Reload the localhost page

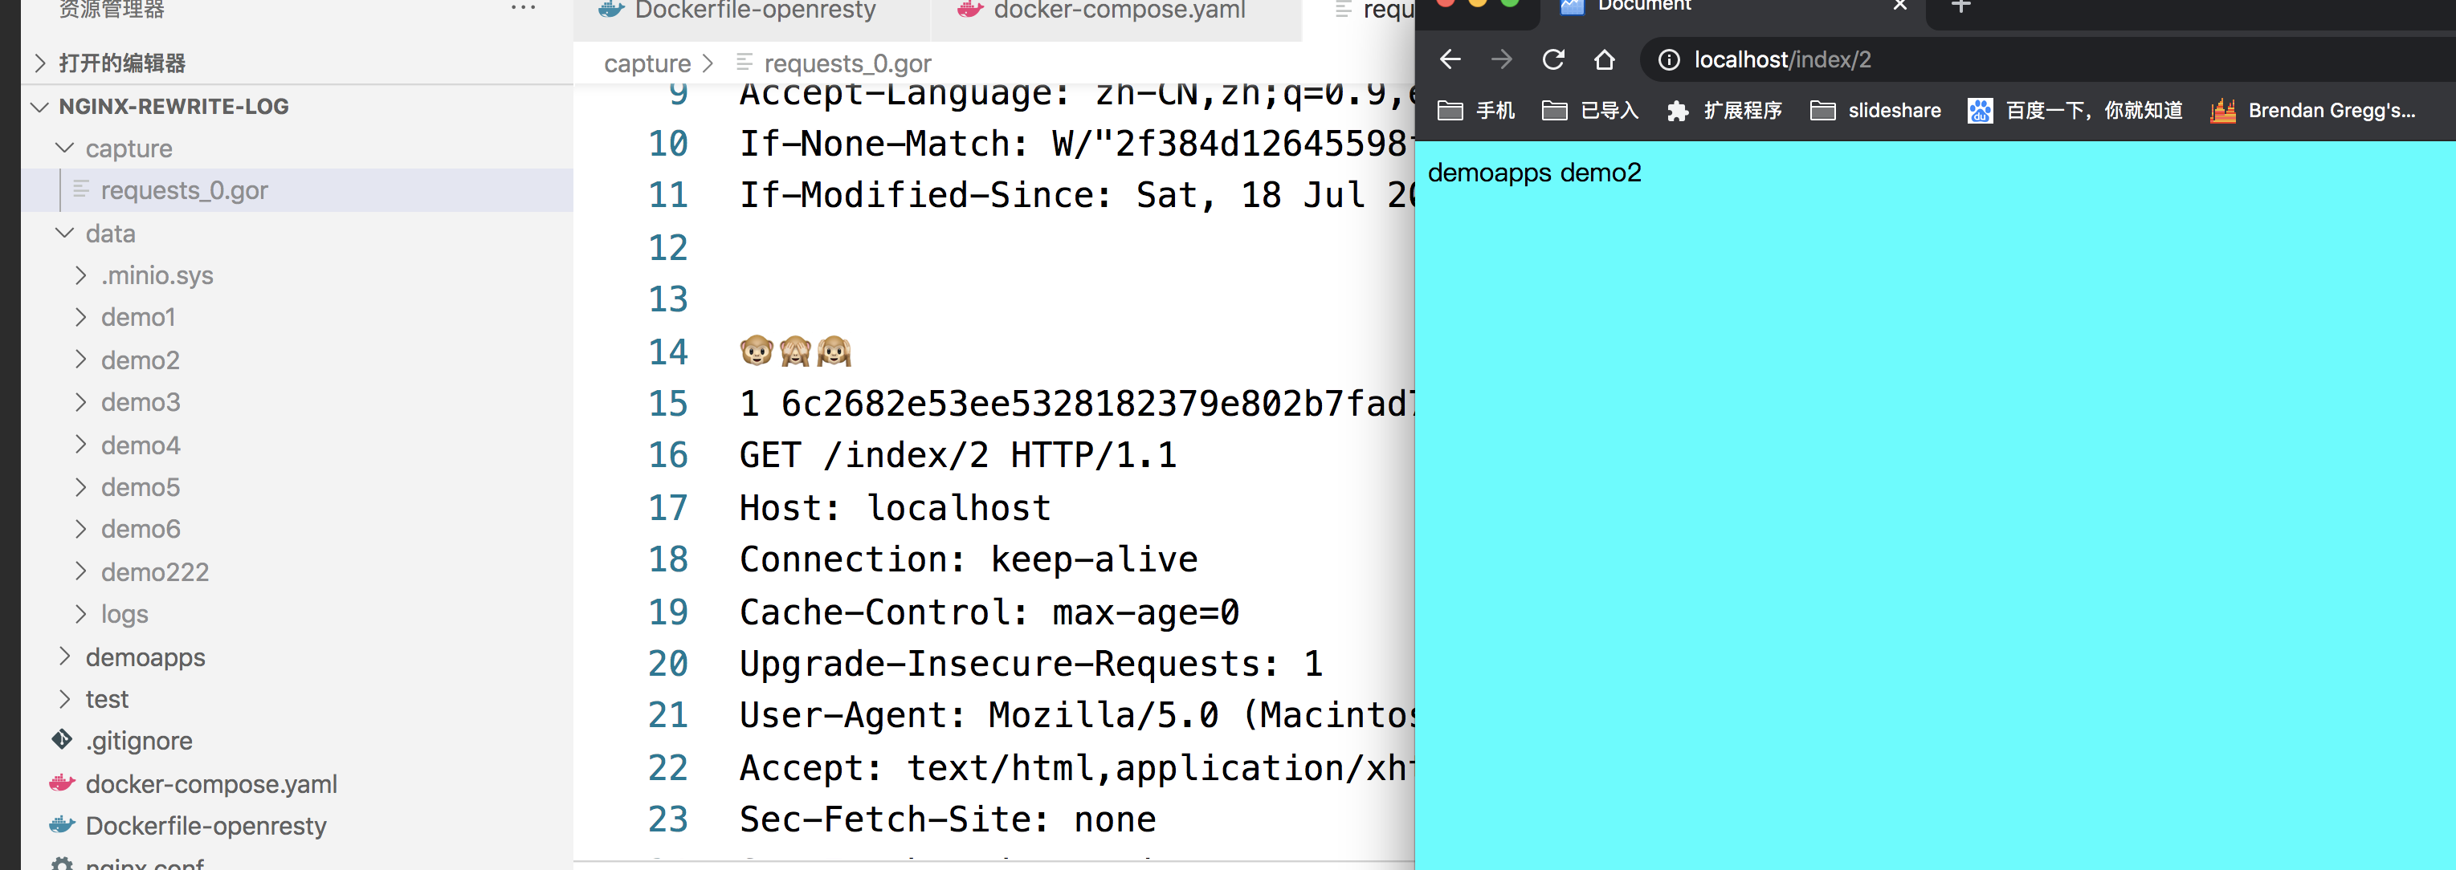pyautogui.click(x=1553, y=60)
